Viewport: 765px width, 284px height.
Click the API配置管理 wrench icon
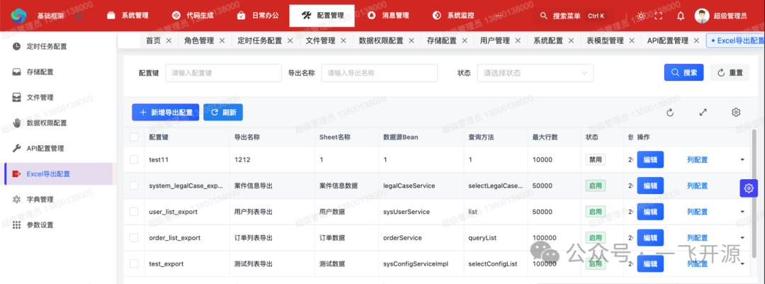pyautogui.click(x=16, y=148)
